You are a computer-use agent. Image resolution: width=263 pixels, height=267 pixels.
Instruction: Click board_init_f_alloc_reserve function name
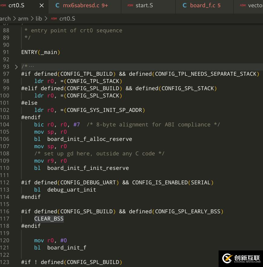pos(89,139)
